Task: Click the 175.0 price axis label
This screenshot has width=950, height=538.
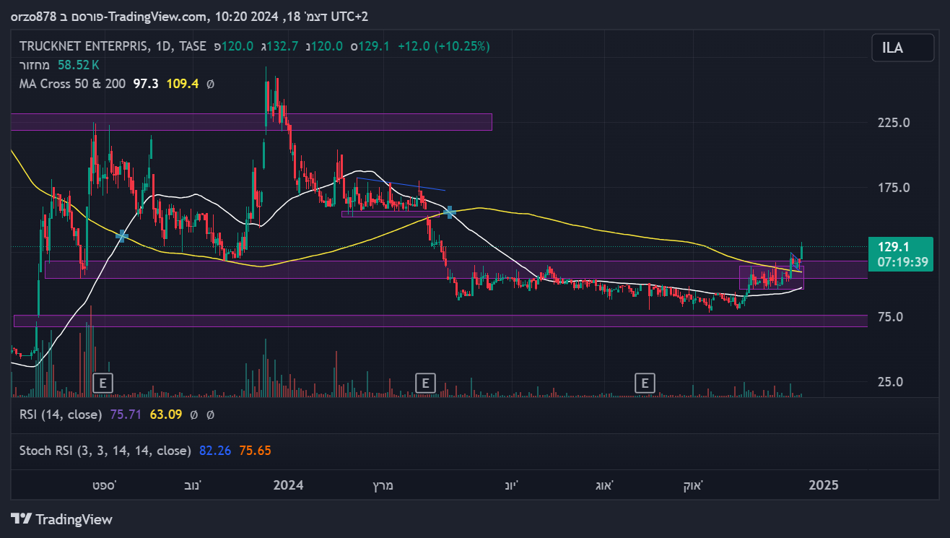Action: coord(894,188)
